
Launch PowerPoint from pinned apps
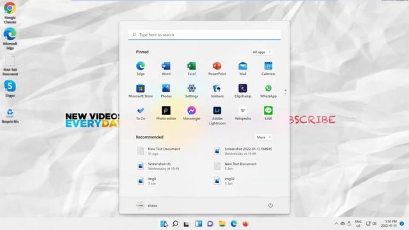click(x=217, y=68)
